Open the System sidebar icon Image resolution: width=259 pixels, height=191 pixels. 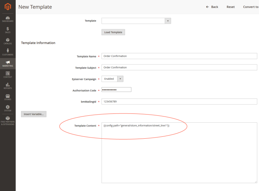pos(8,108)
